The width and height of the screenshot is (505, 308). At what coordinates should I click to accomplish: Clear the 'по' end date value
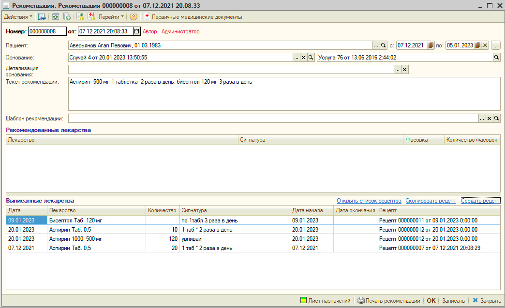[485, 45]
